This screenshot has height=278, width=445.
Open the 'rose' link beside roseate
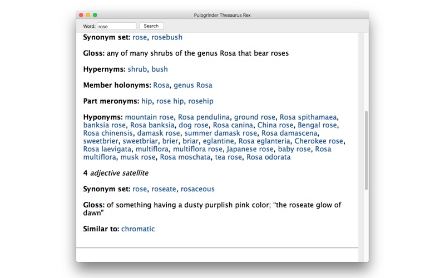pyautogui.click(x=140, y=189)
